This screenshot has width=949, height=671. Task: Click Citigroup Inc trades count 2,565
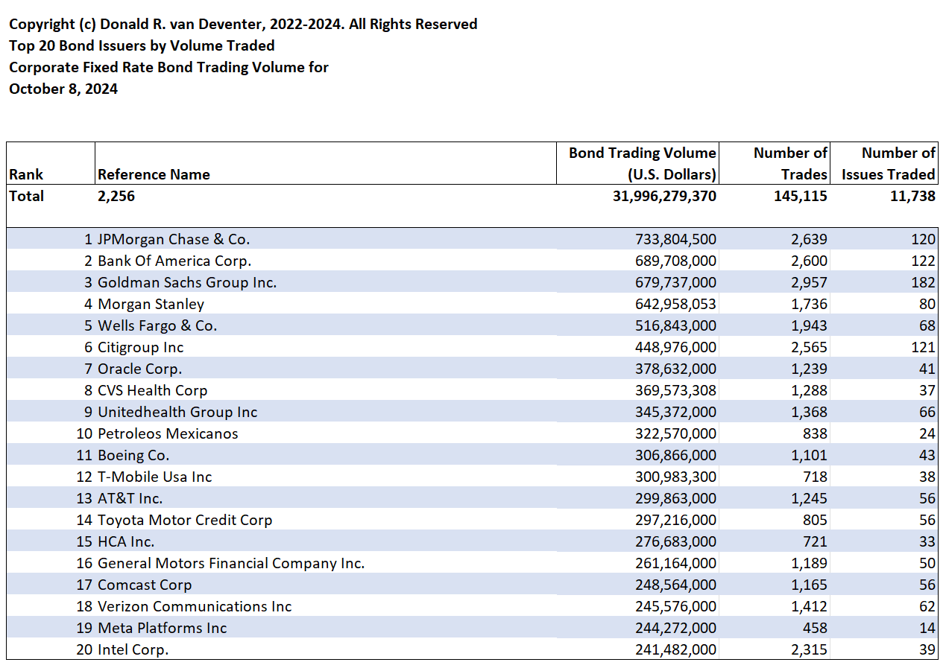808,347
